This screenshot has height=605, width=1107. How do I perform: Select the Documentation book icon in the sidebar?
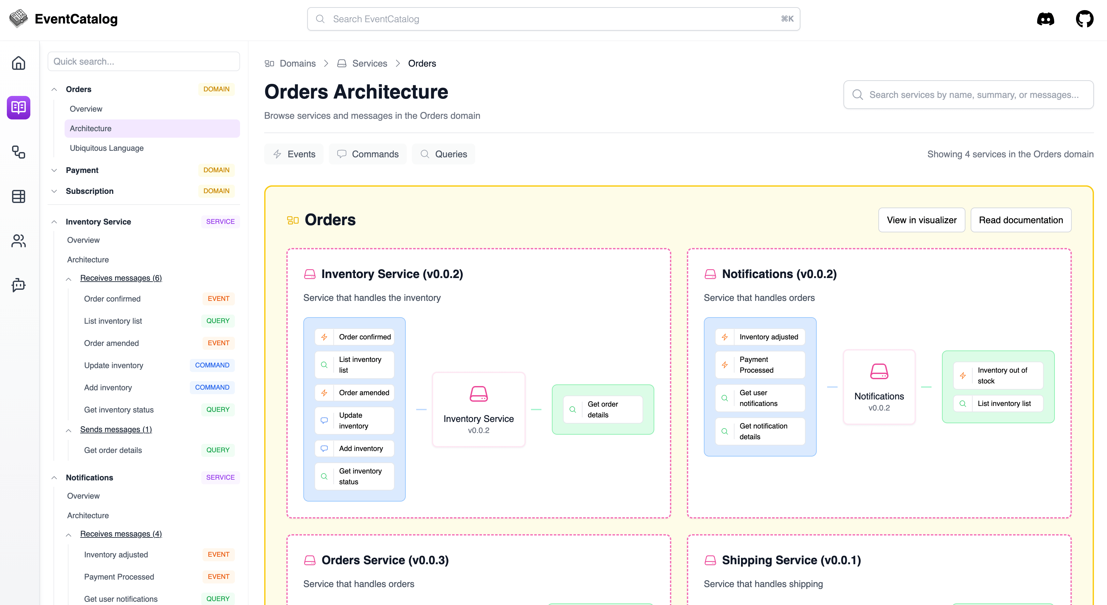point(19,107)
